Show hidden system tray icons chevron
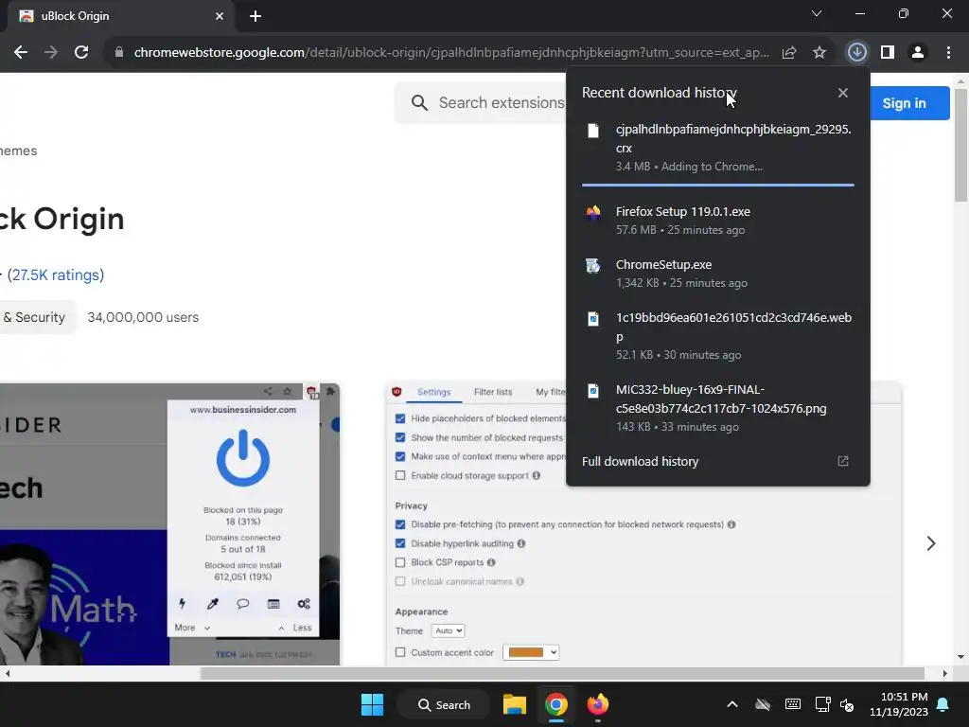The width and height of the screenshot is (969, 727). (x=732, y=704)
